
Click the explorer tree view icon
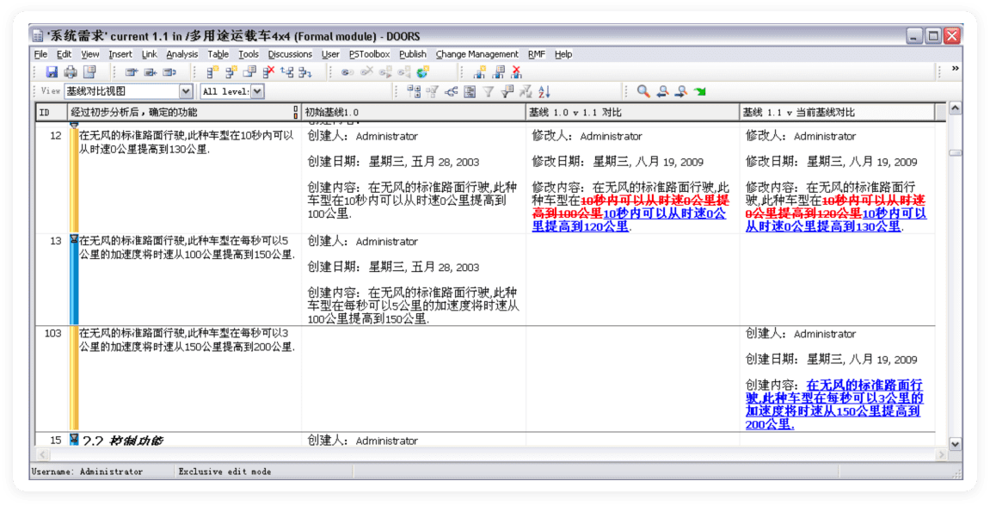[x=413, y=91]
